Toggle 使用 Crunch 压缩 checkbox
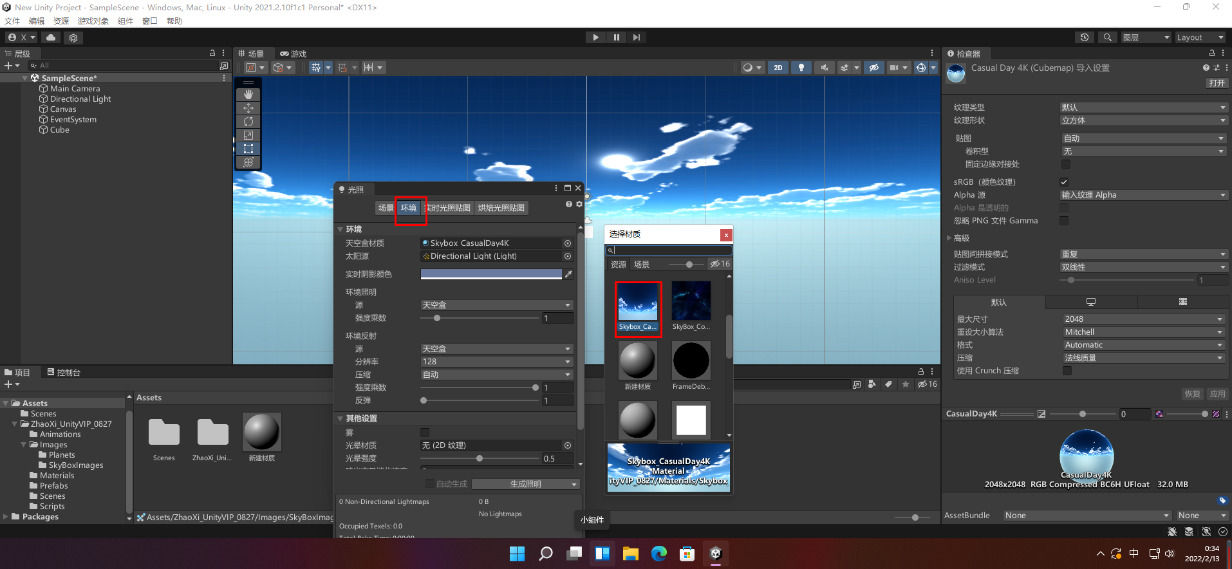1232x569 pixels. [1067, 371]
